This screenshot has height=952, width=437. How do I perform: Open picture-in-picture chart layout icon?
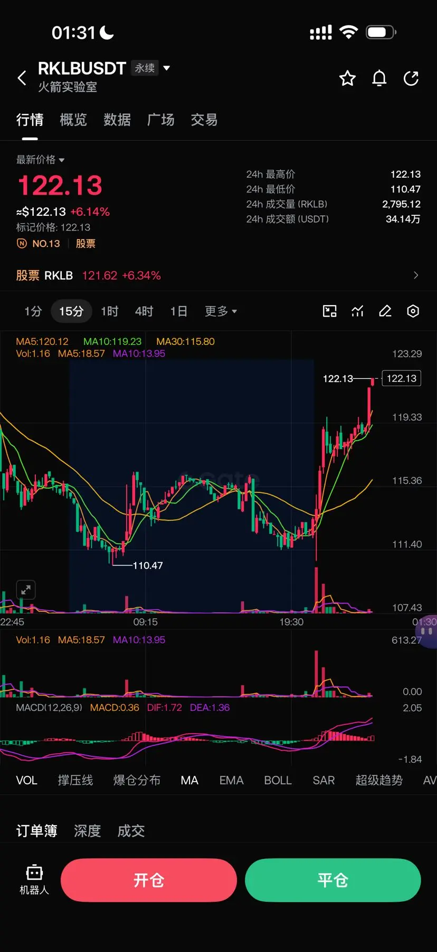click(x=330, y=311)
